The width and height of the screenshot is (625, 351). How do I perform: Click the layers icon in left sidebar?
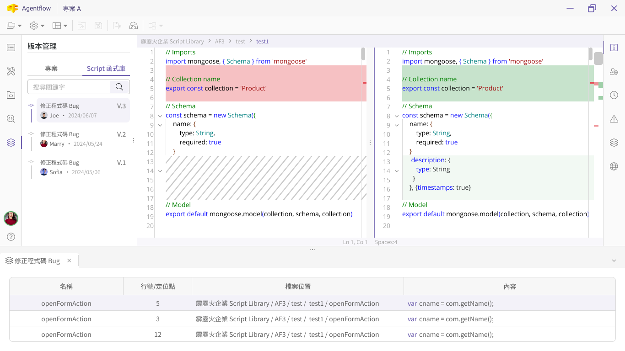[11, 143]
